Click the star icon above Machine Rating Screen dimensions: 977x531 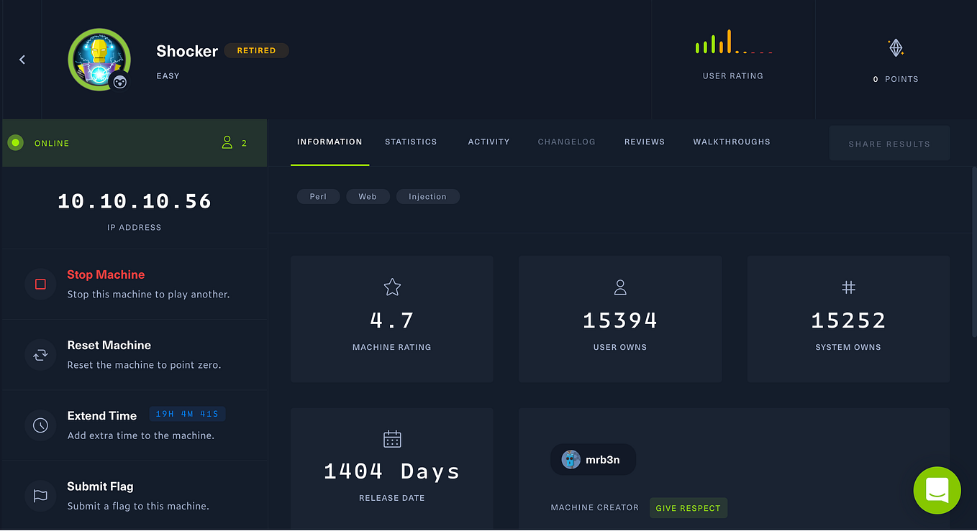[x=391, y=287]
